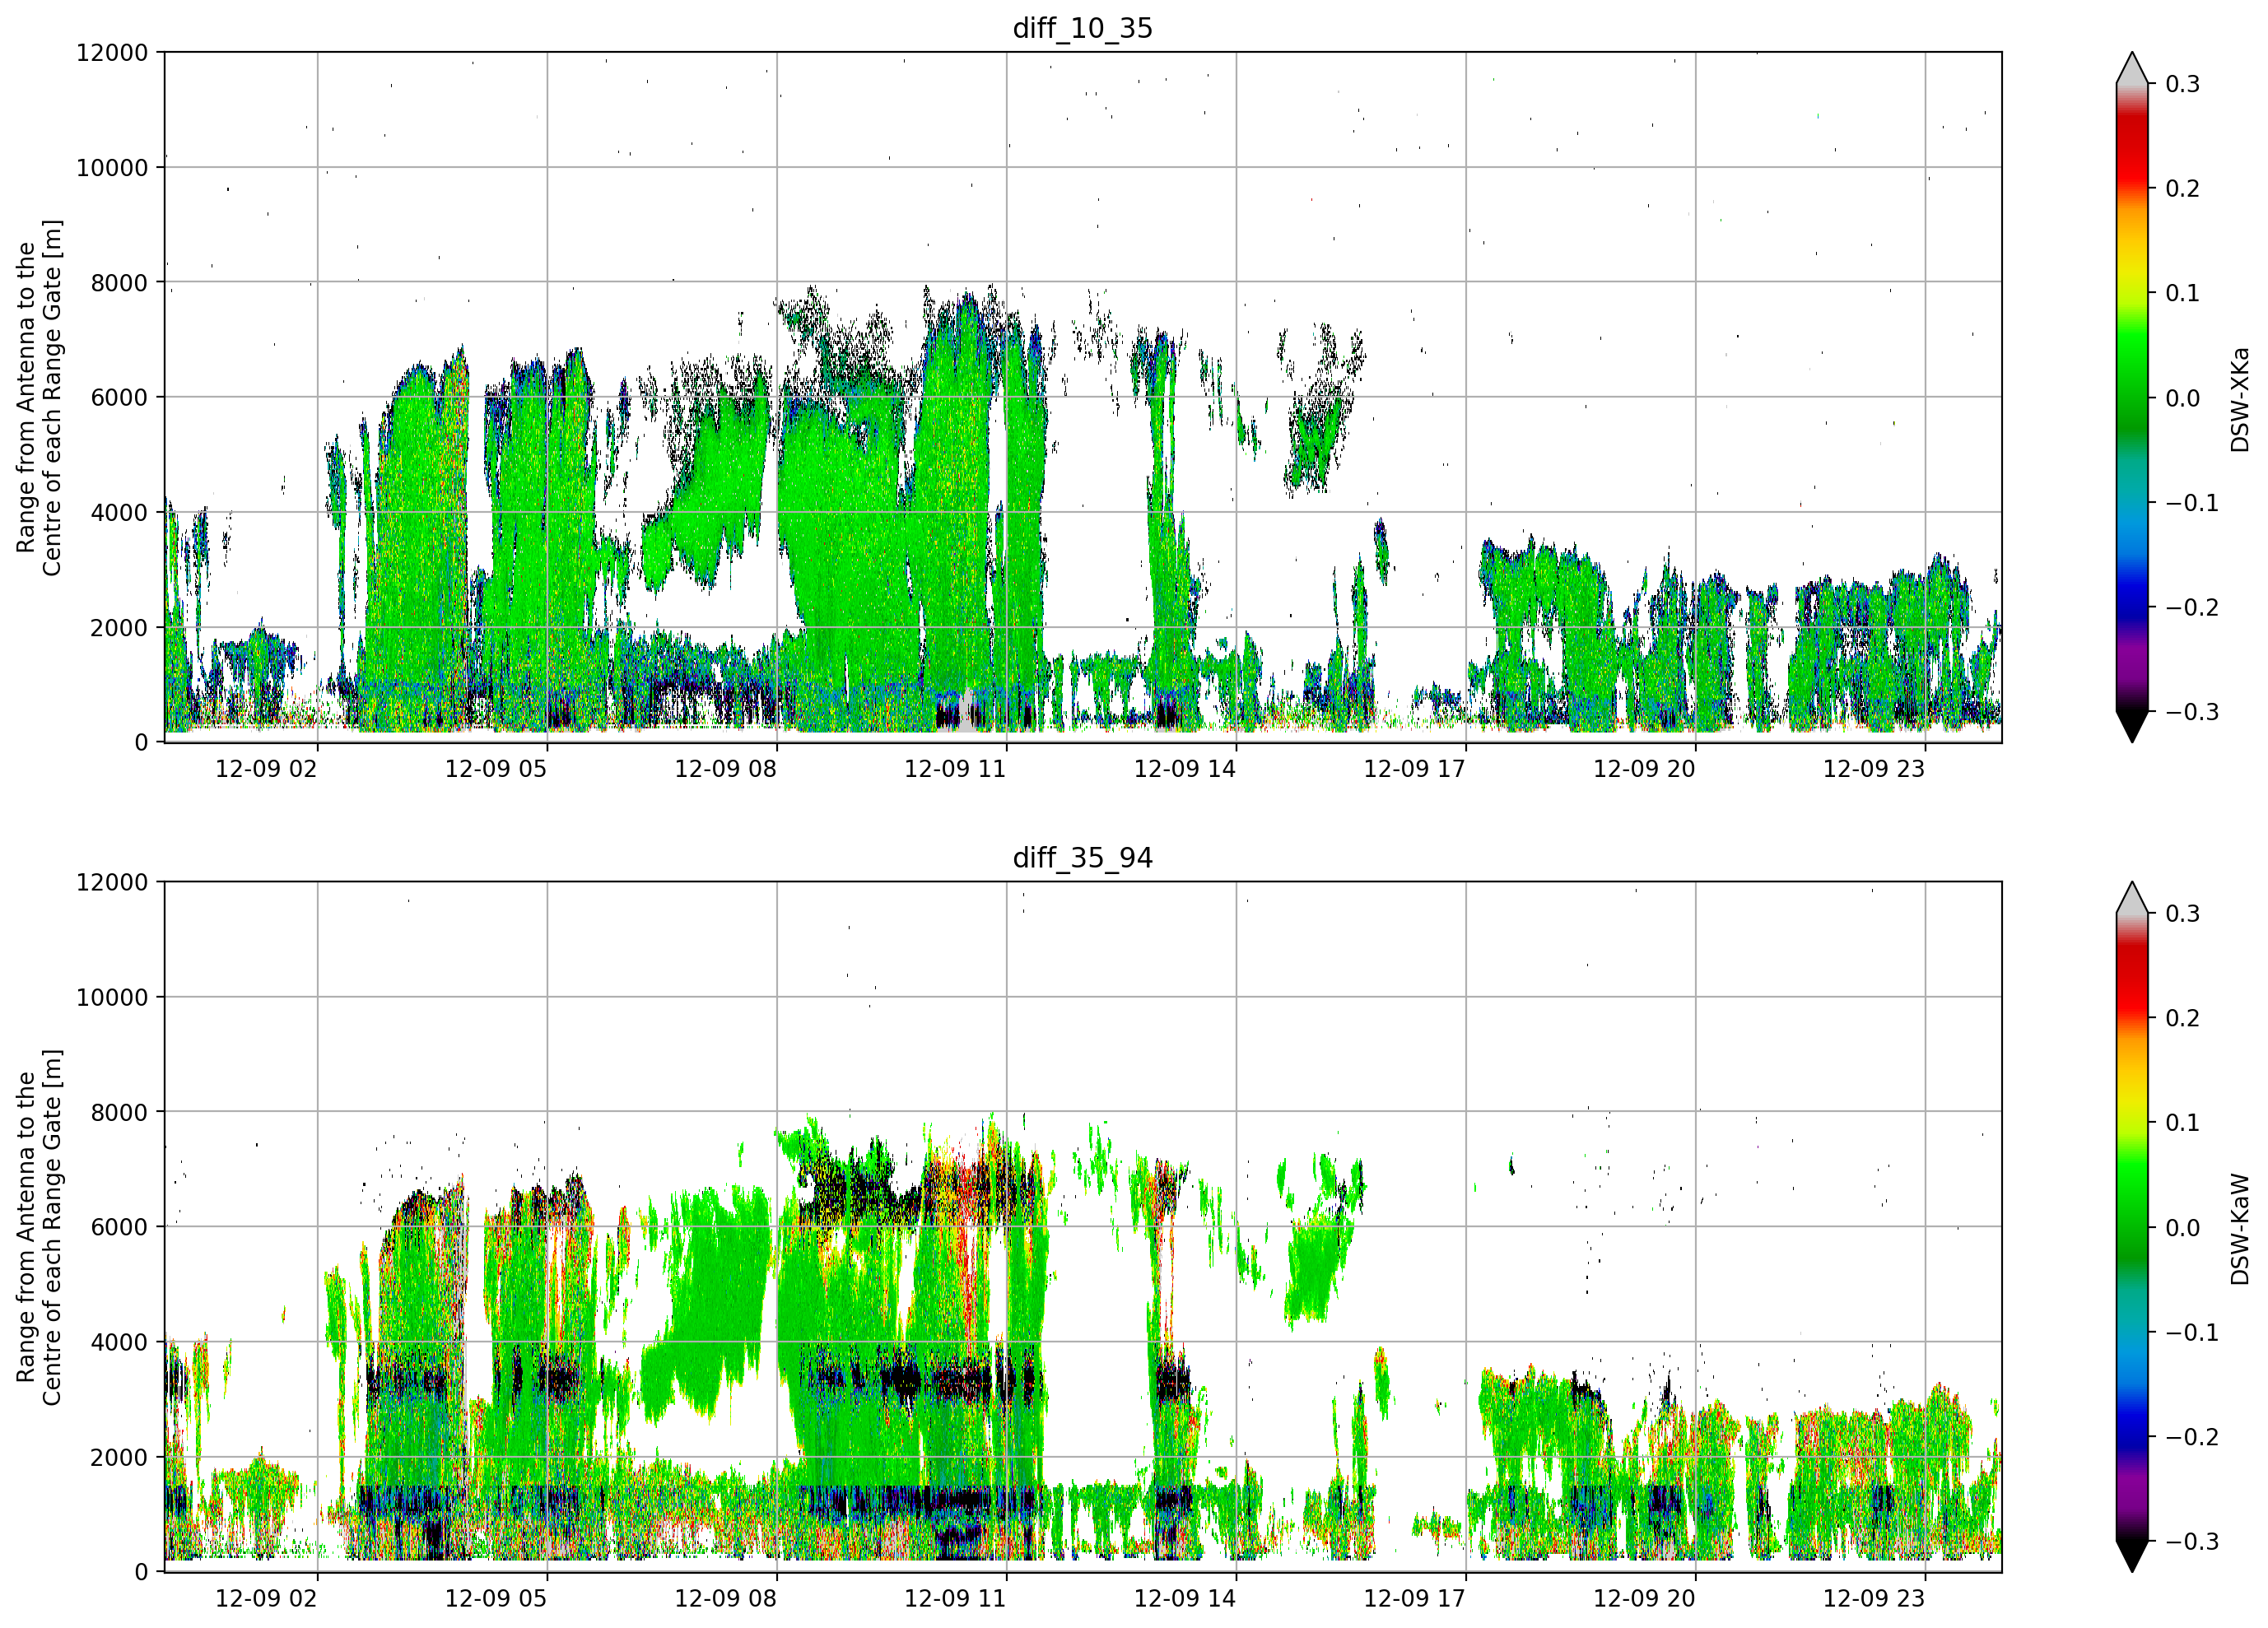Click "12-09 20" tick under diff_35_94

[1645, 1599]
